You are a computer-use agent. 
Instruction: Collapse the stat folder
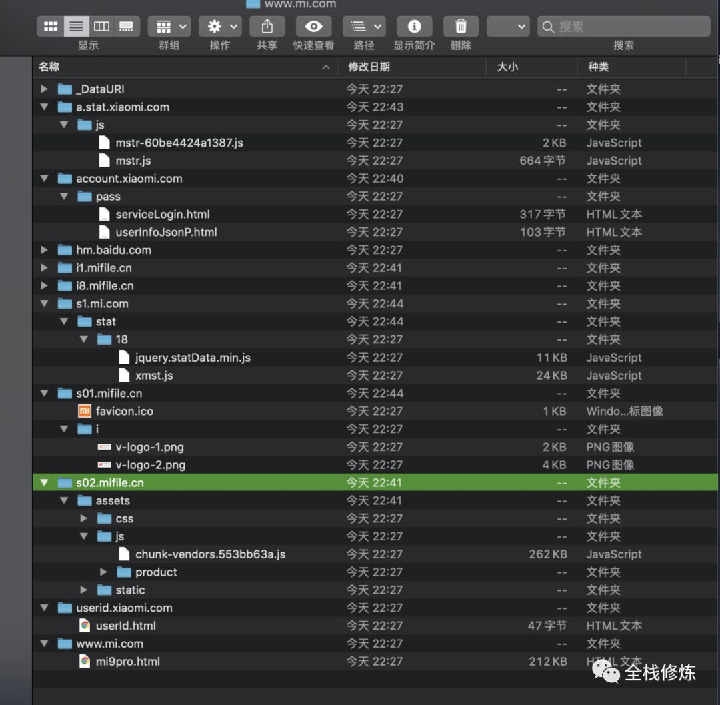[64, 321]
